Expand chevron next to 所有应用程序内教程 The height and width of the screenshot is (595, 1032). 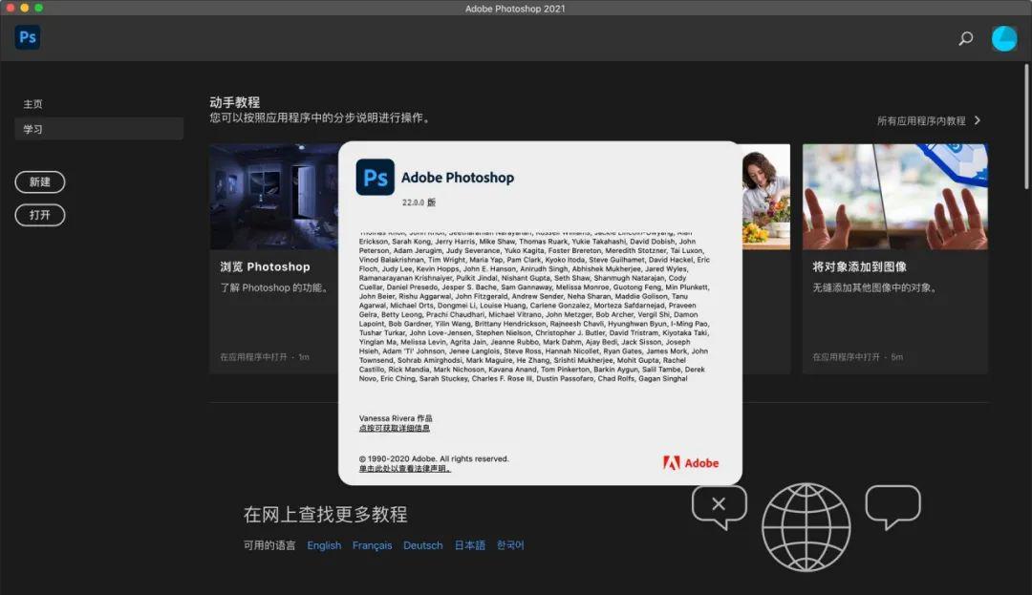[978, 120]
